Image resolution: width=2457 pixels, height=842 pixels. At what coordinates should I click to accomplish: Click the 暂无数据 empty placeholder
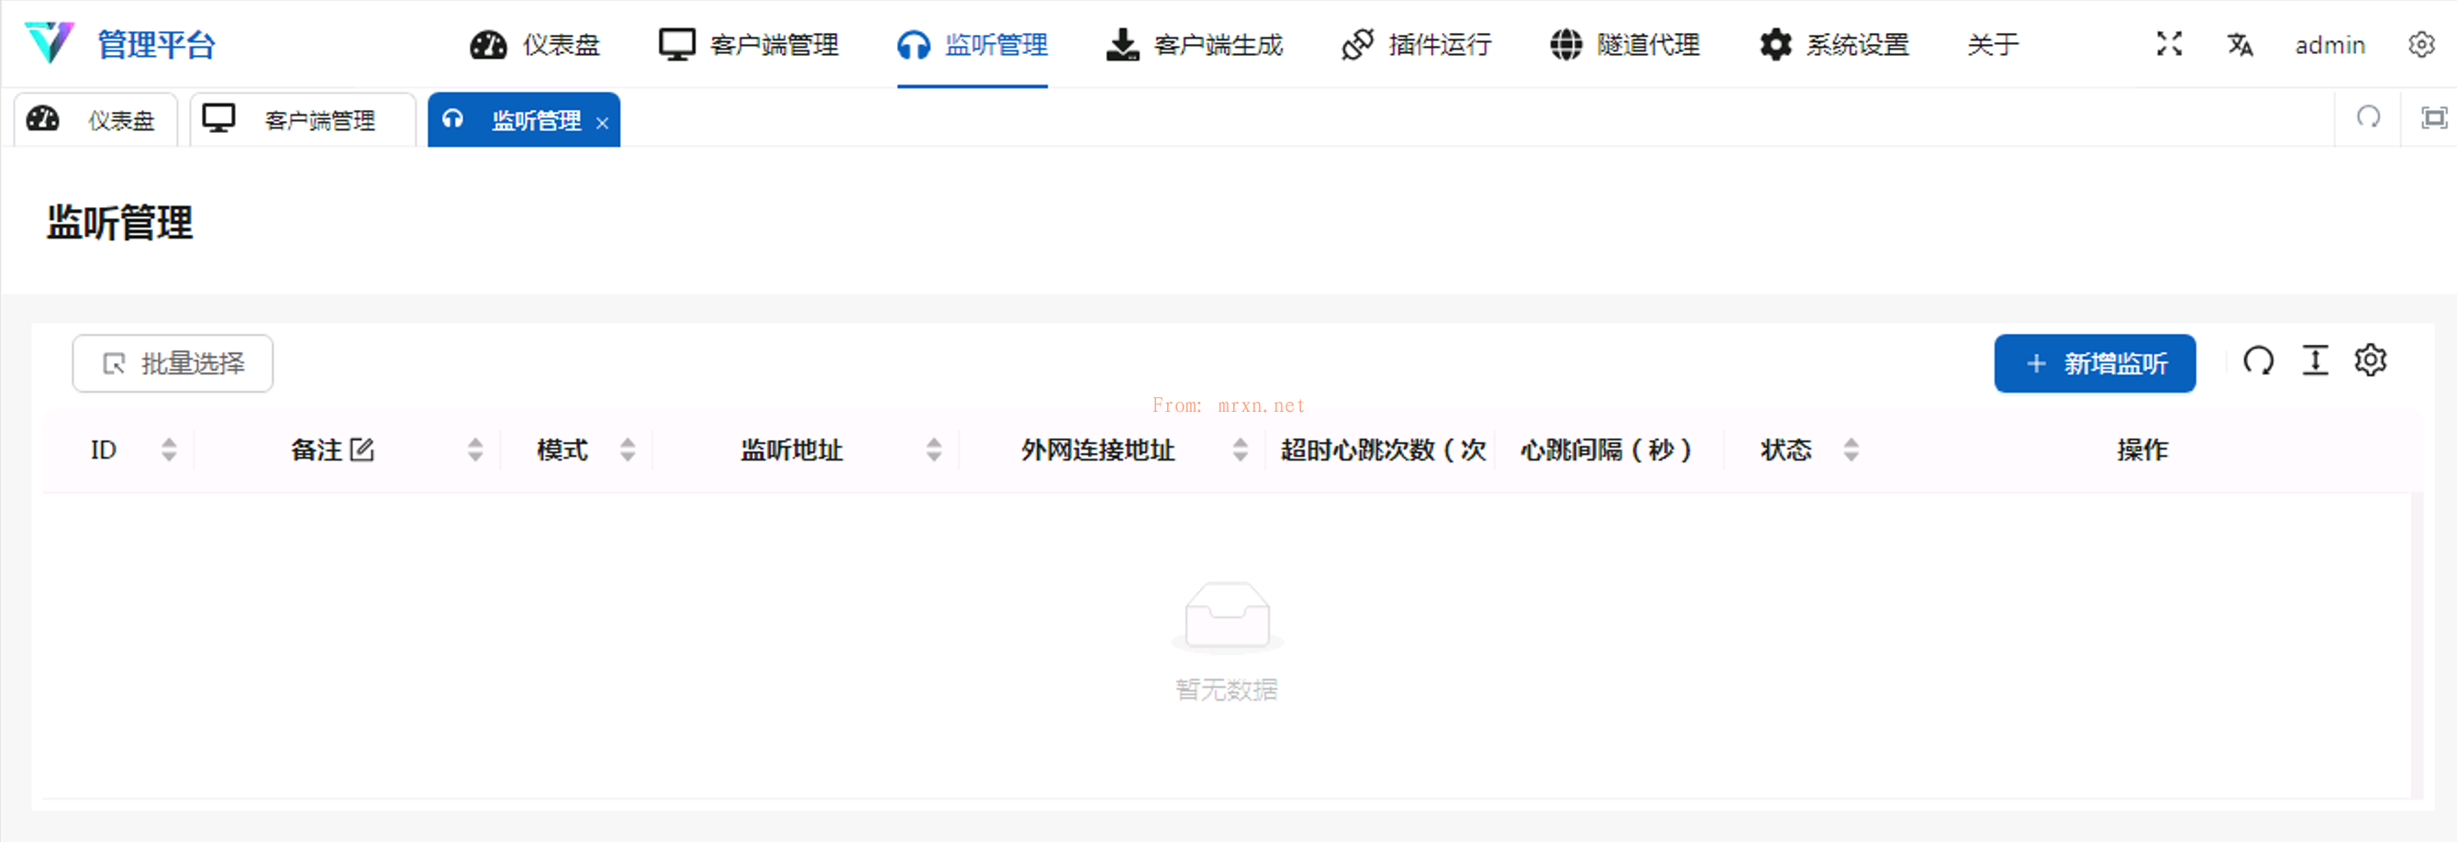(x=1227, y=640)
